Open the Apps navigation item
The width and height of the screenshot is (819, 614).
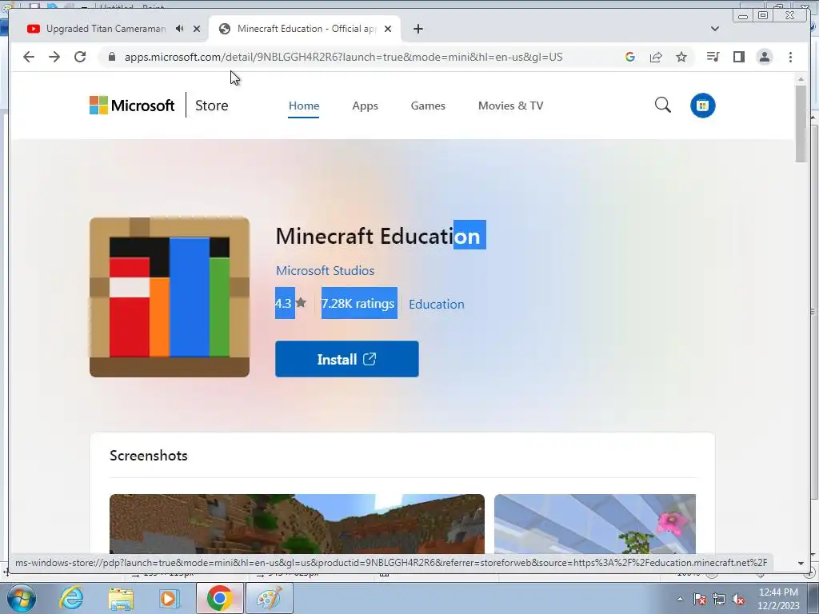[365, 106]
